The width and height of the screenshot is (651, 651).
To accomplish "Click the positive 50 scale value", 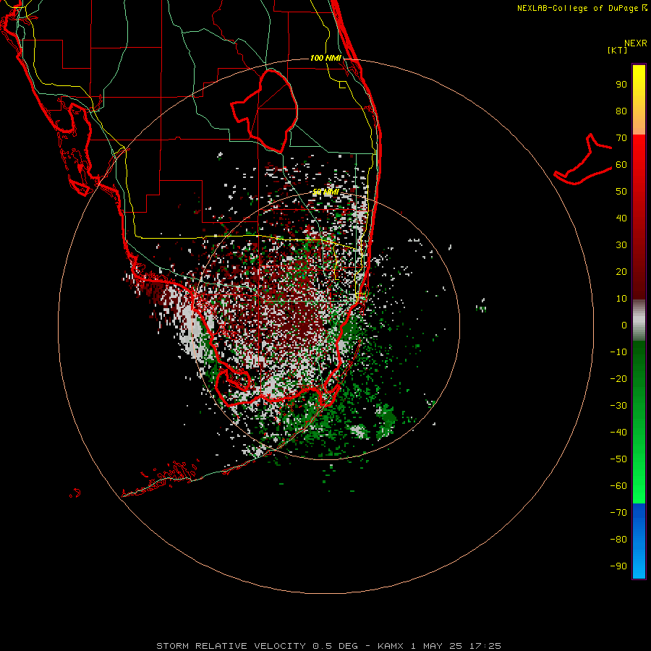I will point(621,192).
